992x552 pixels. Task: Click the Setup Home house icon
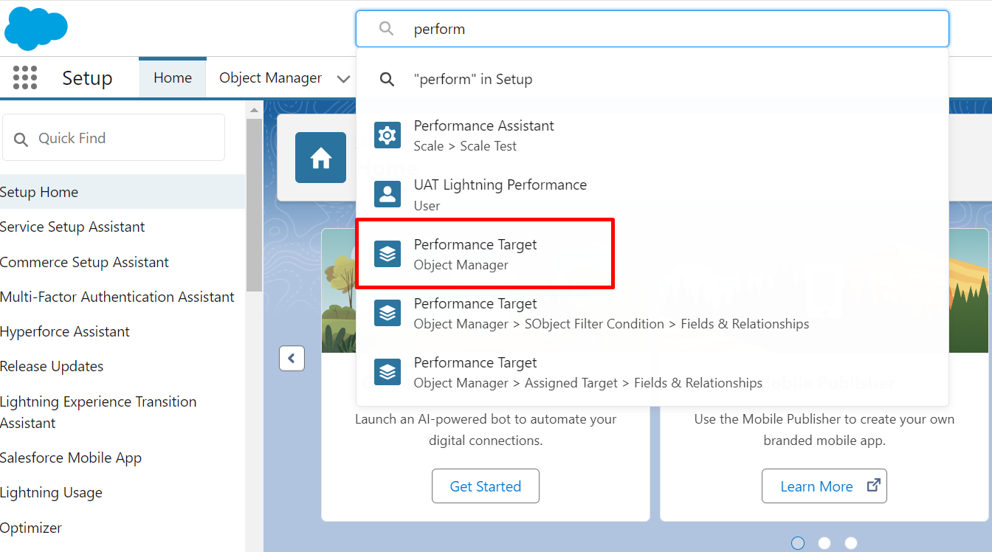(320, 157)
